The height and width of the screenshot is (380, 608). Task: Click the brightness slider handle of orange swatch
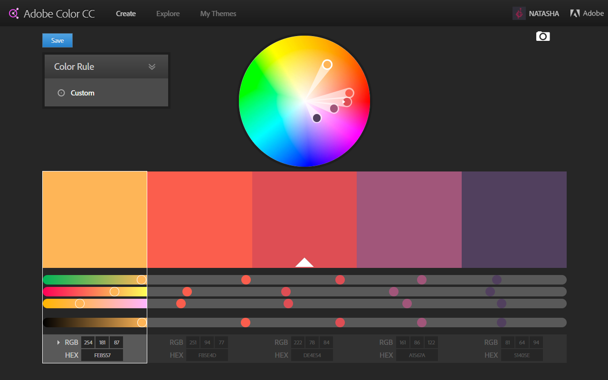click(x=142, y=323)
